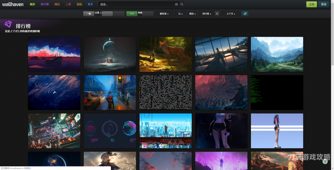Focus the 搜索 search field
This screenshot has height=170, width=334.
136,4
